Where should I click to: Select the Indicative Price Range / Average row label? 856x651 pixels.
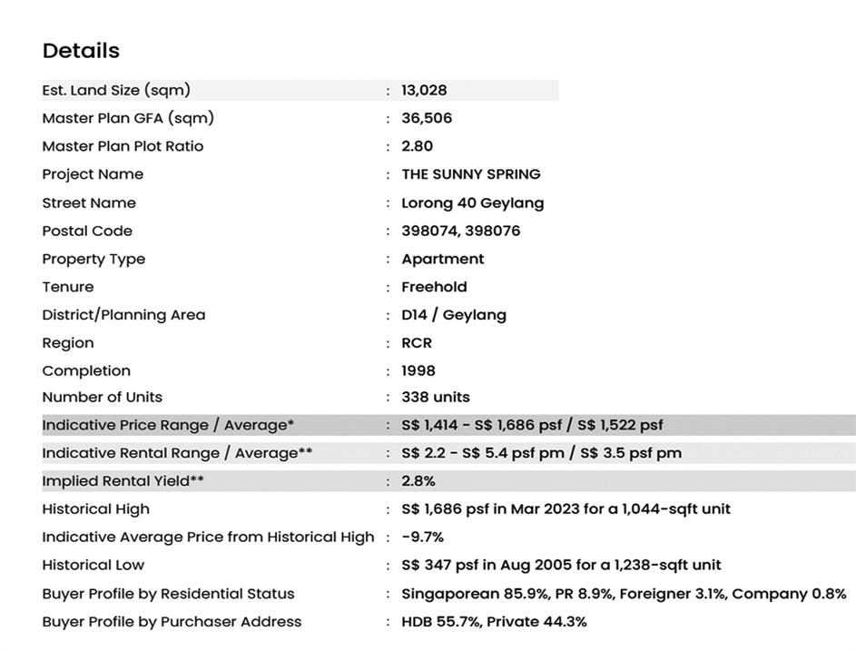[x=168, y=425]
